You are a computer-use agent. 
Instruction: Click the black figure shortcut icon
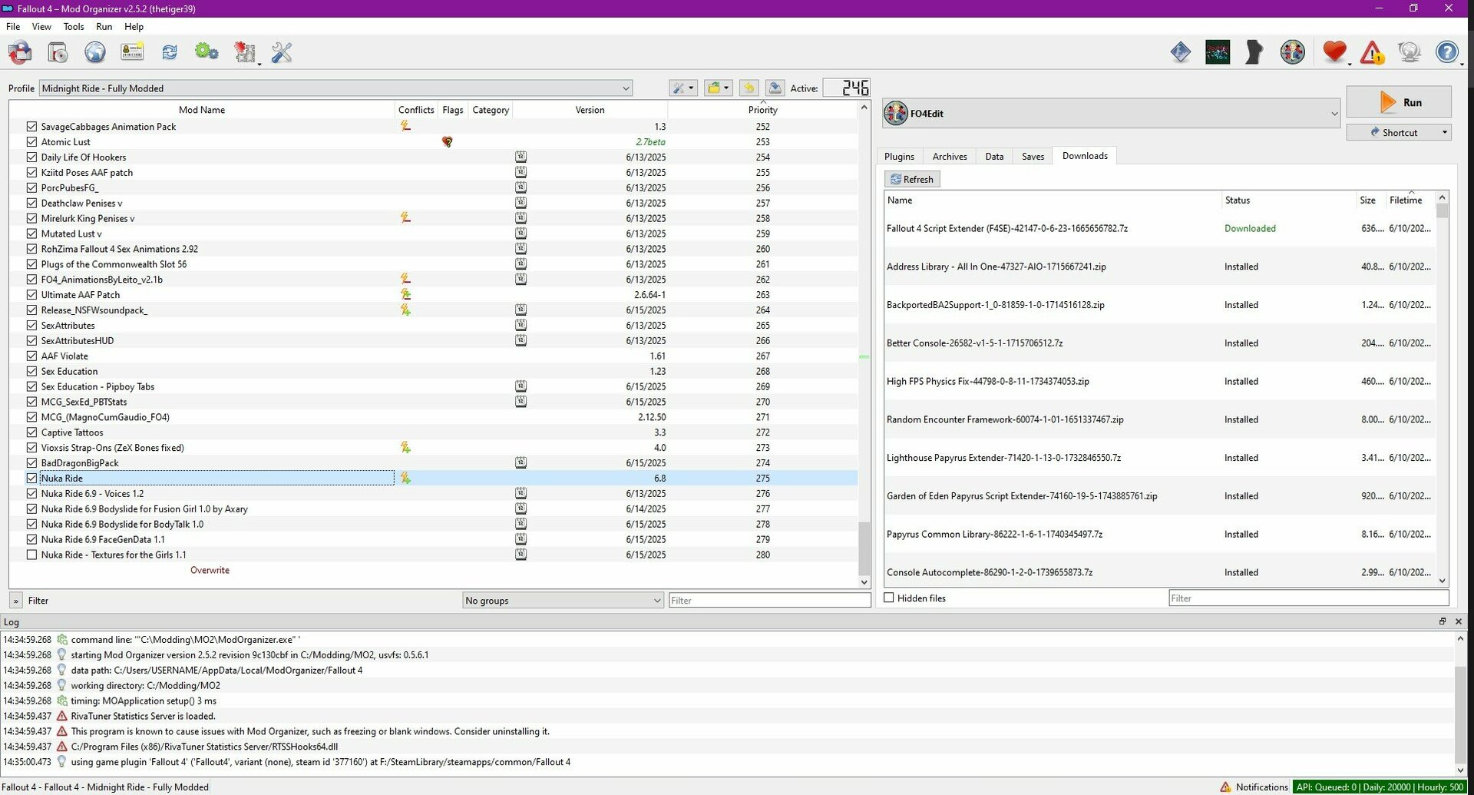(1254, 52)
